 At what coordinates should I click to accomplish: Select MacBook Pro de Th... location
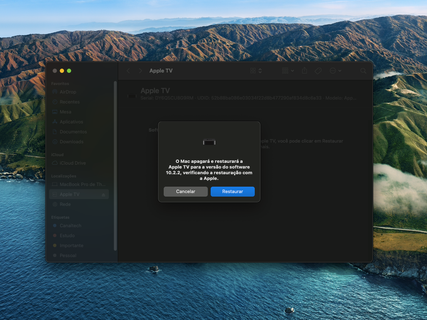point(79,184)
